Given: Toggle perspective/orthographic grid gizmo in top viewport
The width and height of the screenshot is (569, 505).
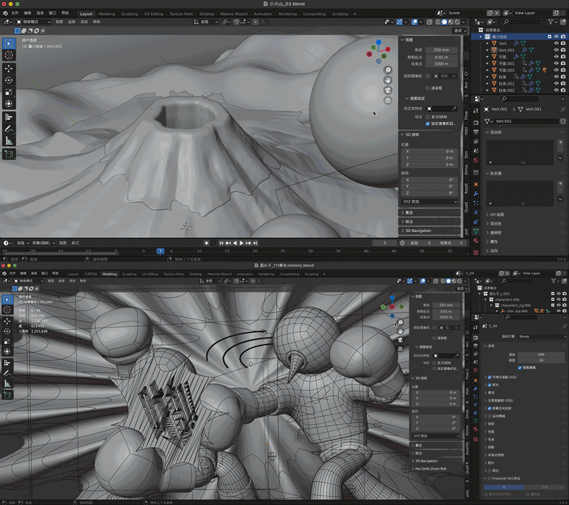Looking at the screenshot, I should tap(388, 101).
